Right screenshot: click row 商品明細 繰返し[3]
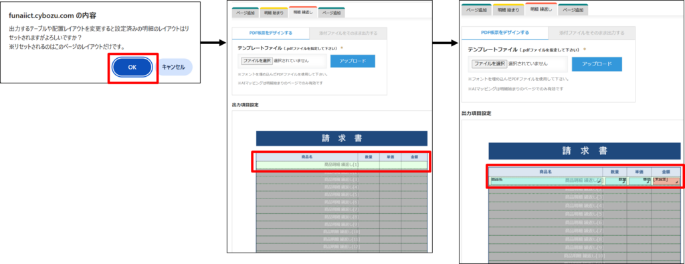Image resolution: width=685 pixels, height=264 pixels. point(584,198)
